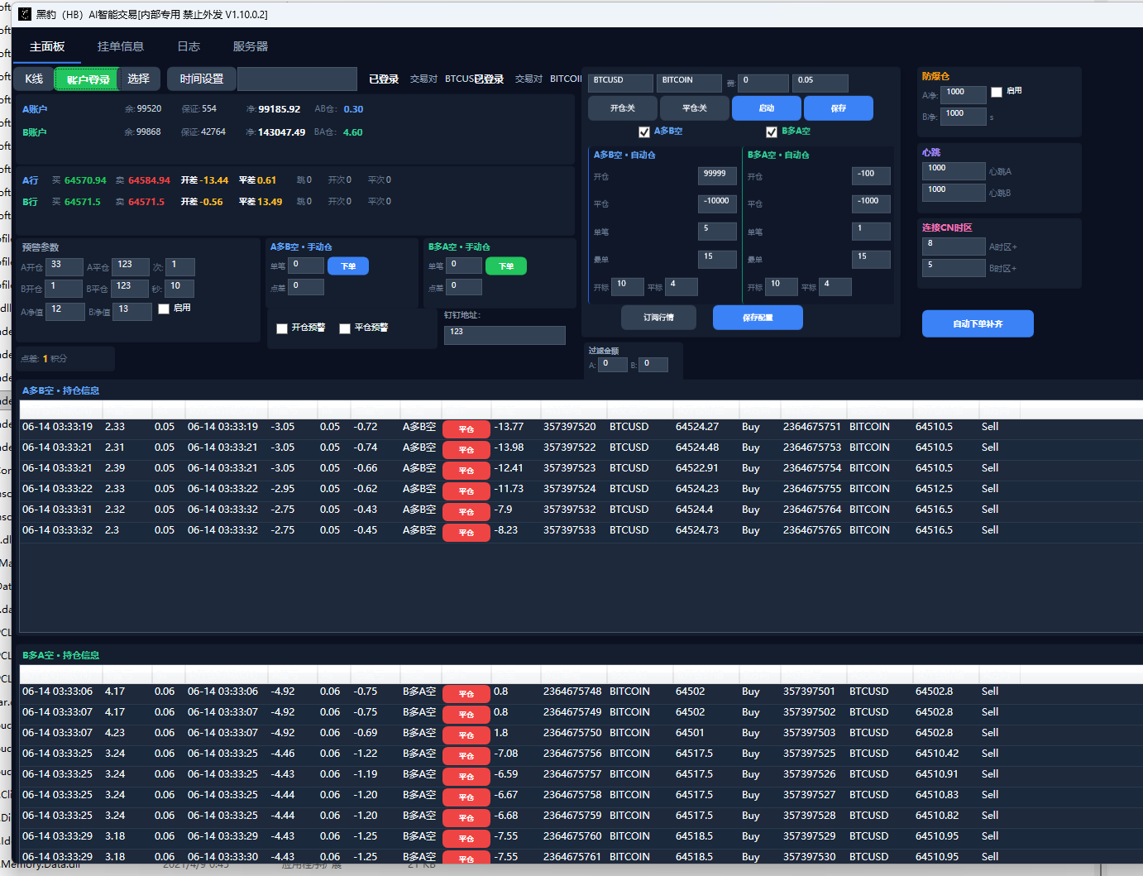
Task: Click the green 账户登录 button
Action: point(88,79)
